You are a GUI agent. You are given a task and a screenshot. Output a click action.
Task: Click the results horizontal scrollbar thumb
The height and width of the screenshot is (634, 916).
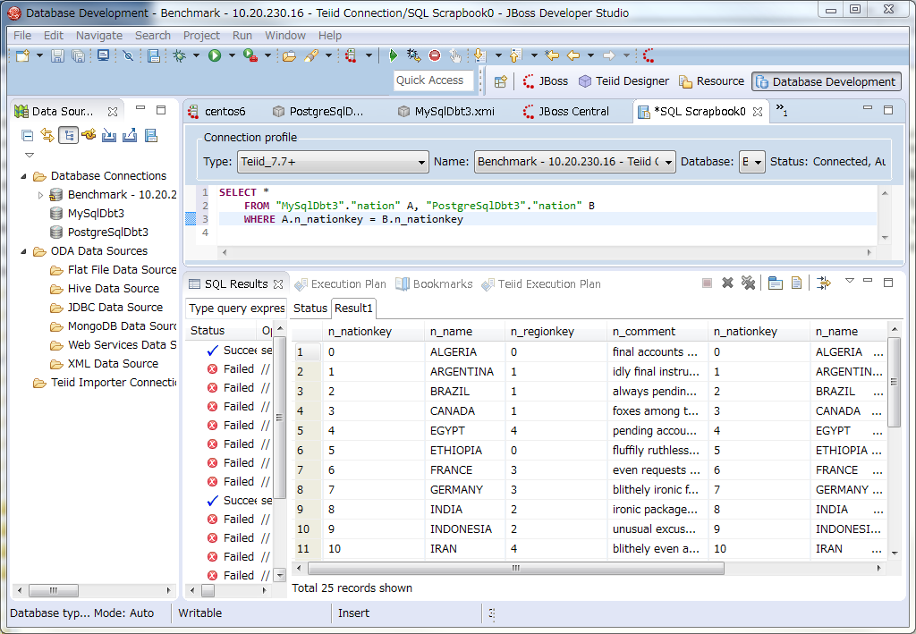tap(516, 568)
